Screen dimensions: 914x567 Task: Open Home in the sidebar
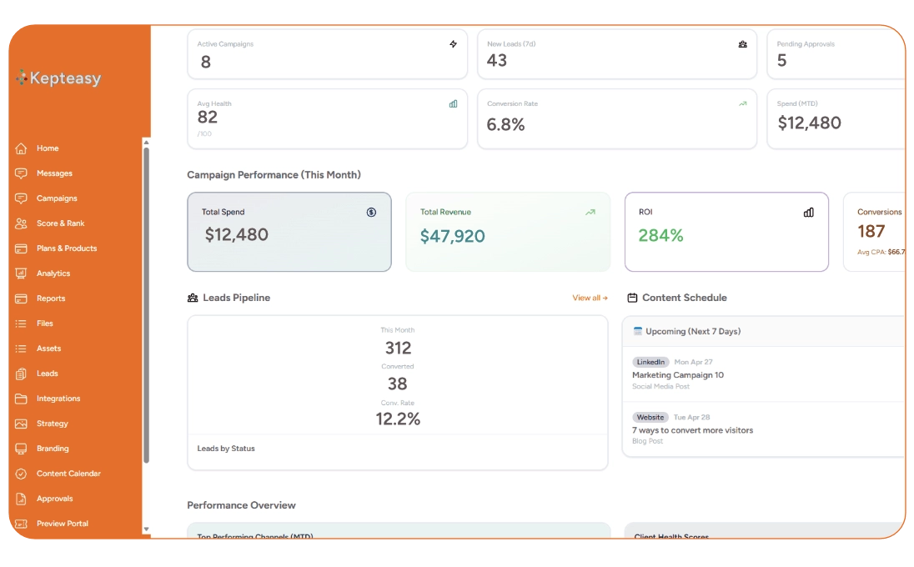48,148
